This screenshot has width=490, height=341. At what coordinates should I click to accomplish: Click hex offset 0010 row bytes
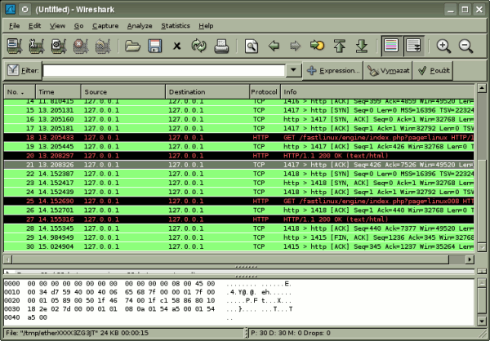[x=121, y=292]
